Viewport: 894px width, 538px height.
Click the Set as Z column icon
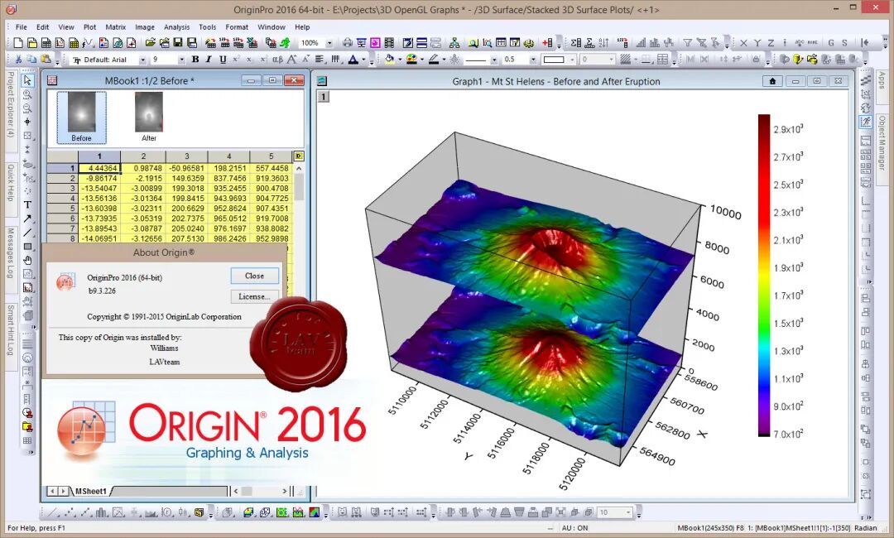[771, 43]
